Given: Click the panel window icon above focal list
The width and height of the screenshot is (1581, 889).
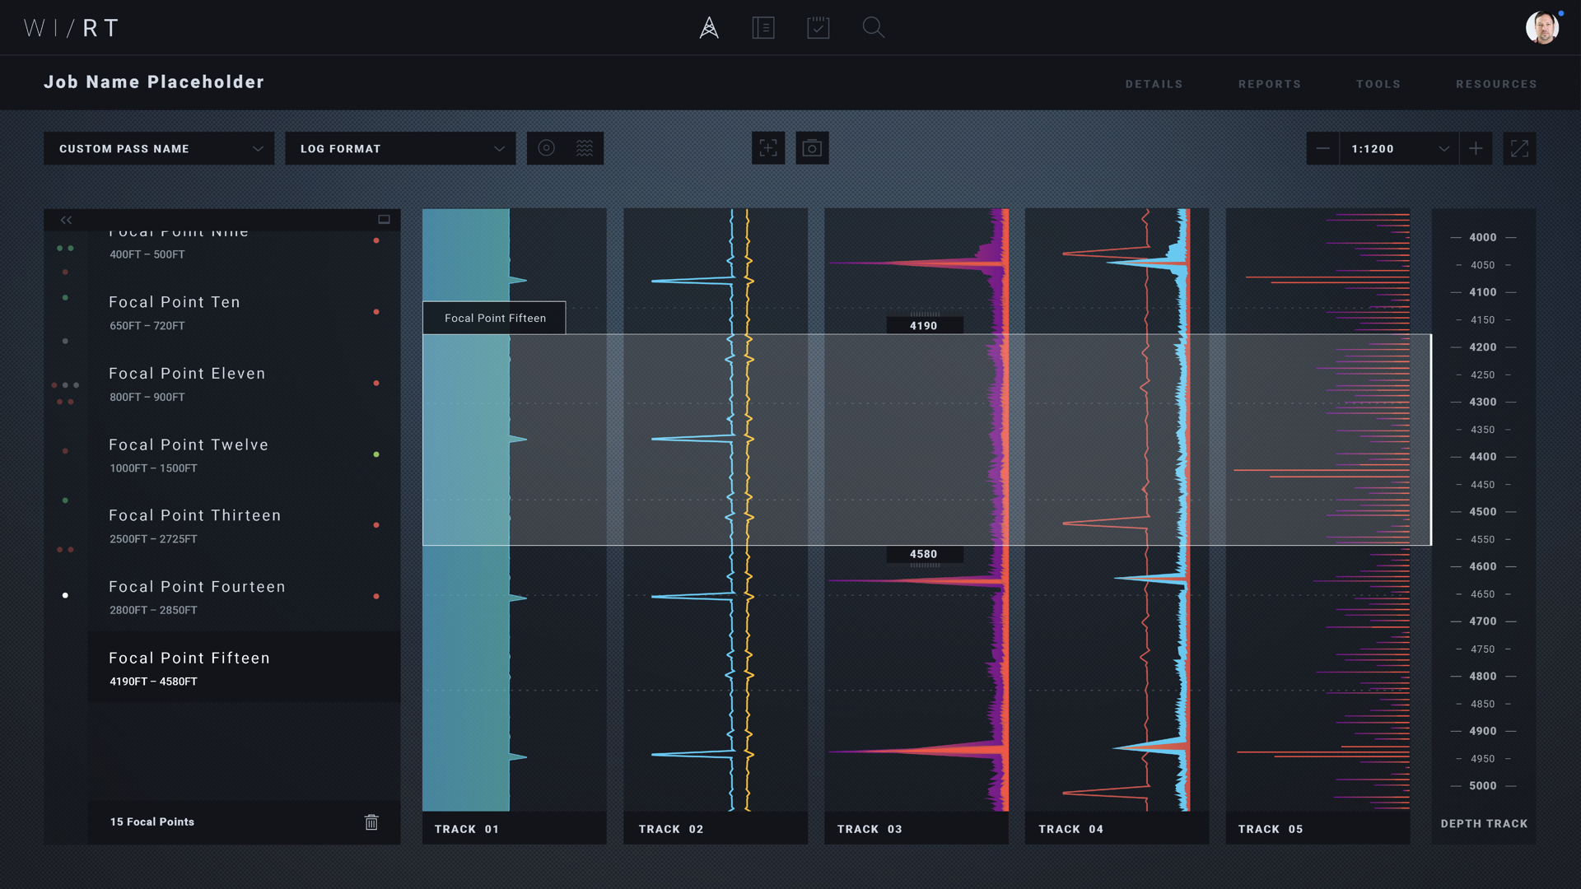Looking at the screenshot, I should [x=384, y=220].
